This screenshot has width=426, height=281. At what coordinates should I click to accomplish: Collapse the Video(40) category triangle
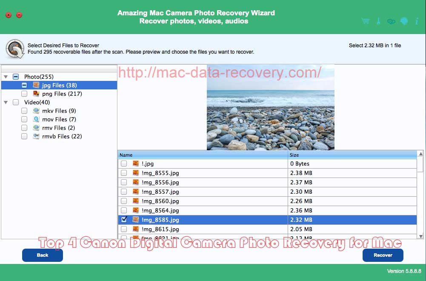point(6,102)
